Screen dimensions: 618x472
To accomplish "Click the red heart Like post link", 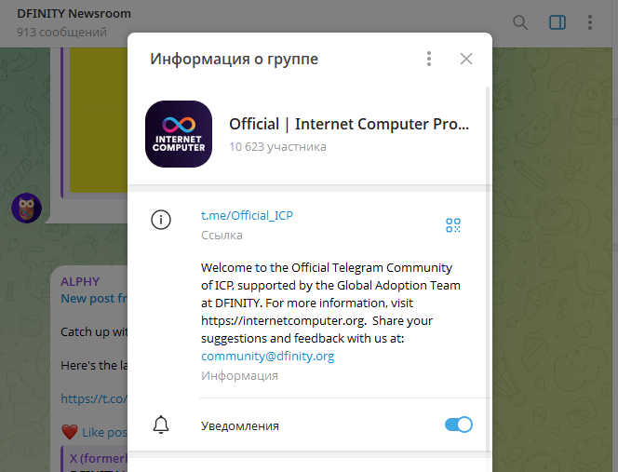I will 95,432.
